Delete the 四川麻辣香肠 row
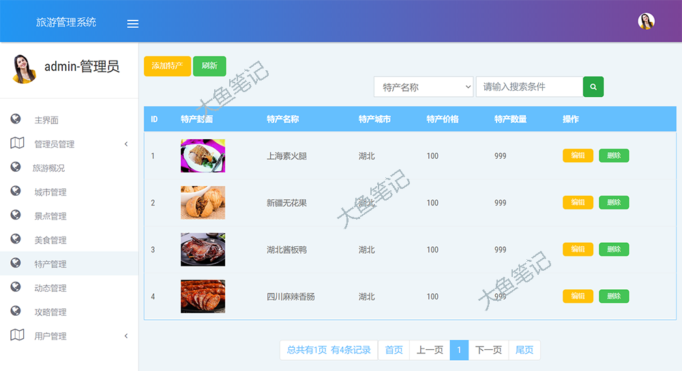 tap(614, 297)
